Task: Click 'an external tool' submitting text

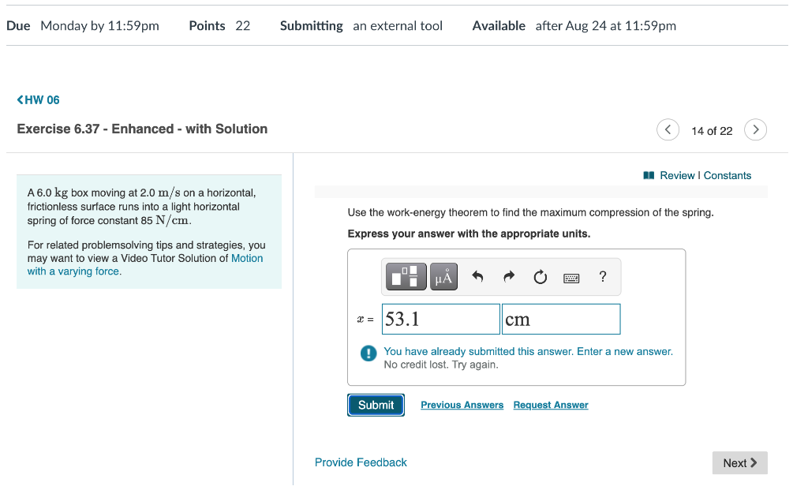Action: click(x=398, y=26)
